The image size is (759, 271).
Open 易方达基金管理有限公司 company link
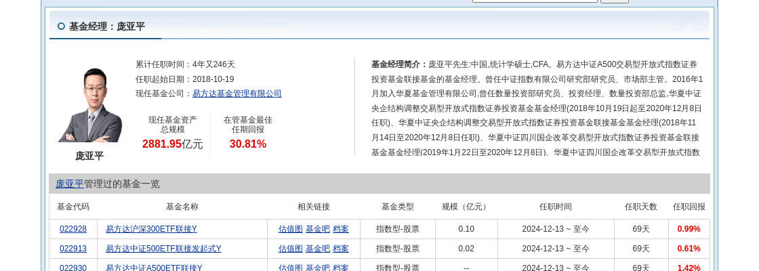[237, 93]
